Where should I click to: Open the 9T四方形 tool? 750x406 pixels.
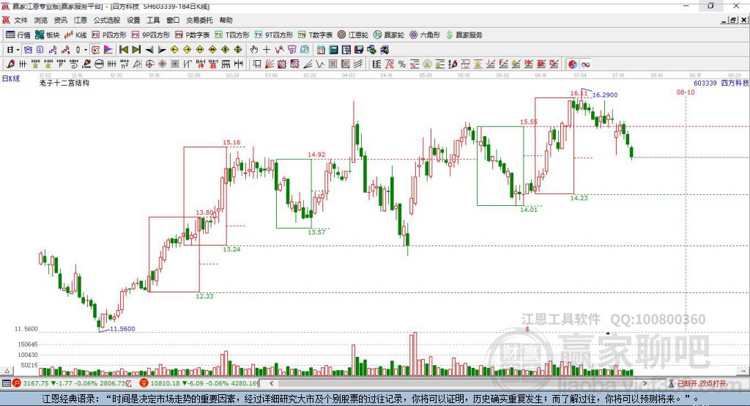pyautogui.click(x=274, y=35)
